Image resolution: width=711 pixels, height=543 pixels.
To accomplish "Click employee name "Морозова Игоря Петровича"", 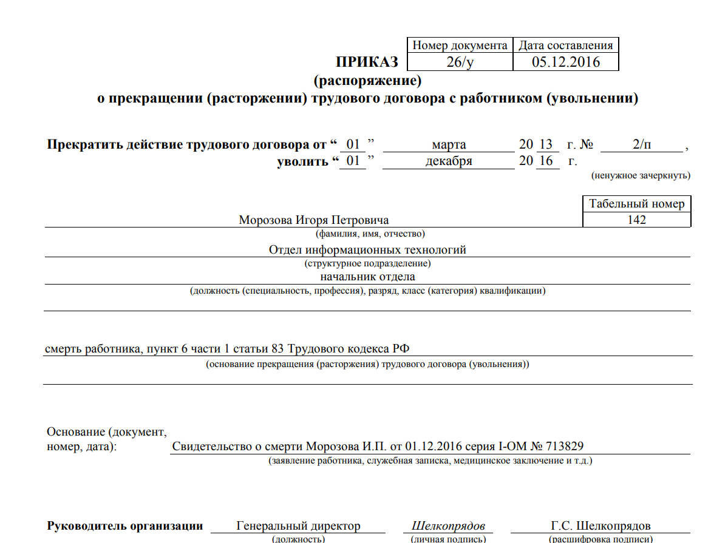I will pyautogui.click(x=313, y=220).
